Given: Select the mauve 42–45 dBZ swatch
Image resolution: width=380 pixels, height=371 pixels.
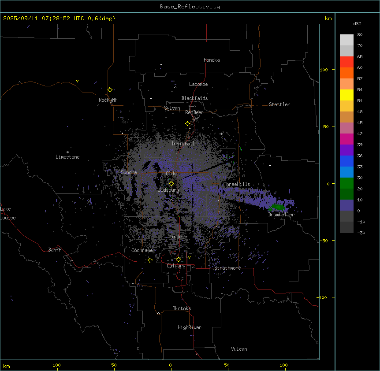Looking at the screenshot, I should tap(346, 128).
